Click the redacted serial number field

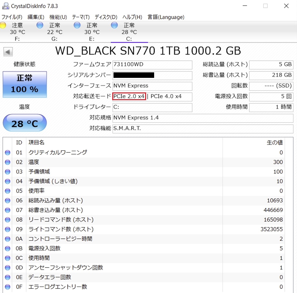click(x=152, y=75)
